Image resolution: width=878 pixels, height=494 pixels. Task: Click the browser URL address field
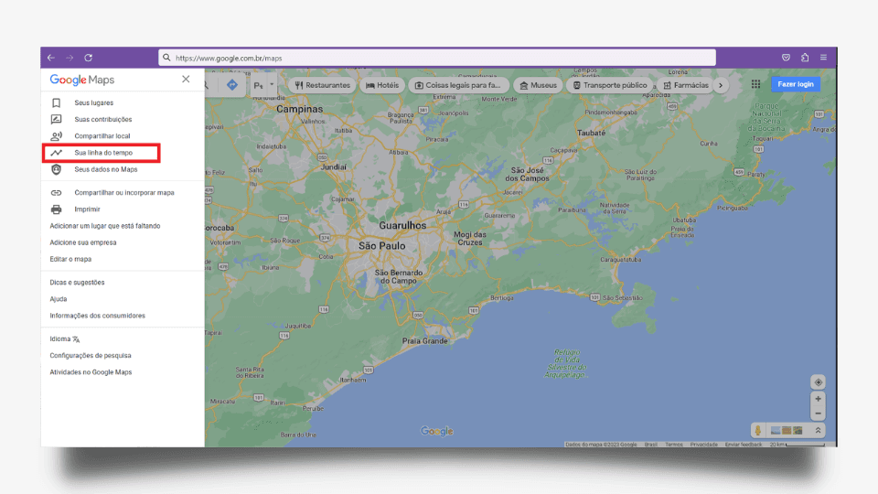tap(439, 58)
